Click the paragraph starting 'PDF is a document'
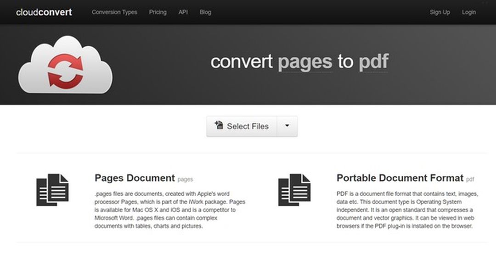 [x=407, y=210]
